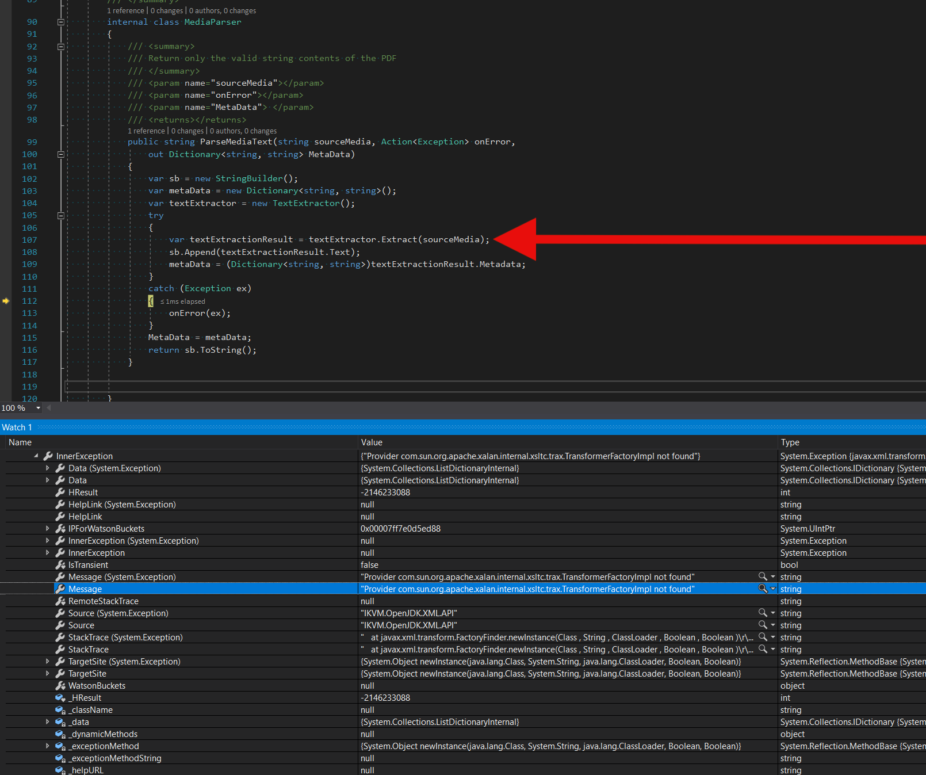Image resolution: width=926 pixels, height=775 pixels.
Task: Click the field icon of _dynamicMethods row
Action: point(60,734)
